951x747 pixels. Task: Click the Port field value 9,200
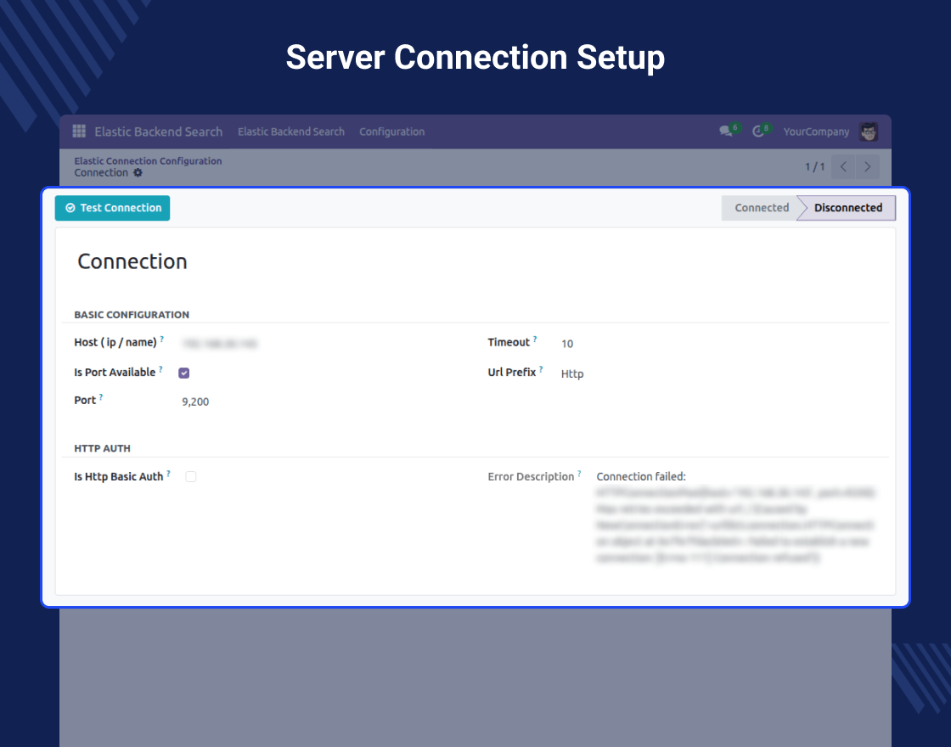(x=195, y=402)
